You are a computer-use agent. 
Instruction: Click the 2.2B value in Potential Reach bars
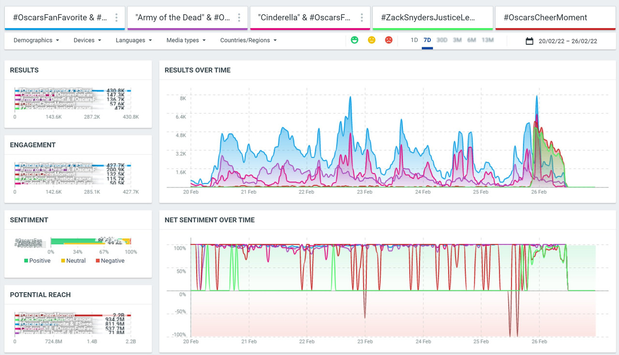(118, 315)
